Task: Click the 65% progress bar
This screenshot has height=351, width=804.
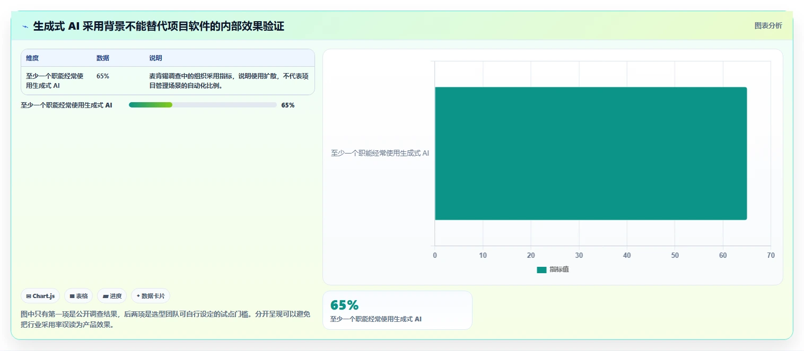Action: 203,105
